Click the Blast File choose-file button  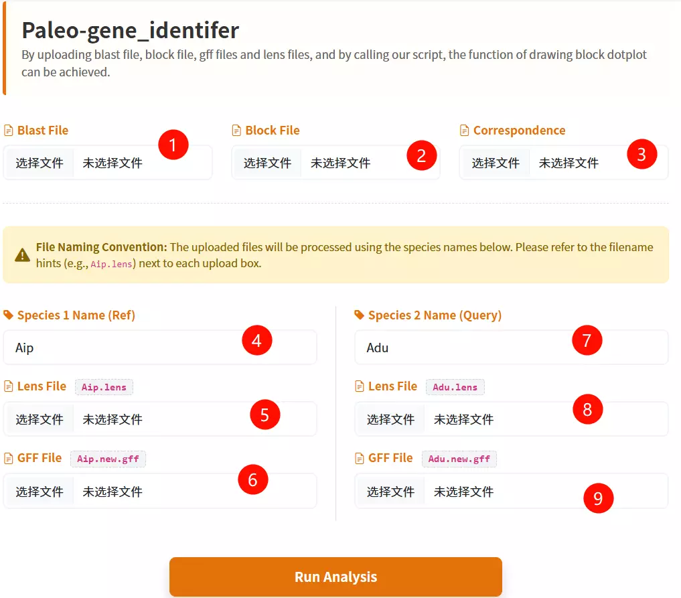tap(39, 162)
